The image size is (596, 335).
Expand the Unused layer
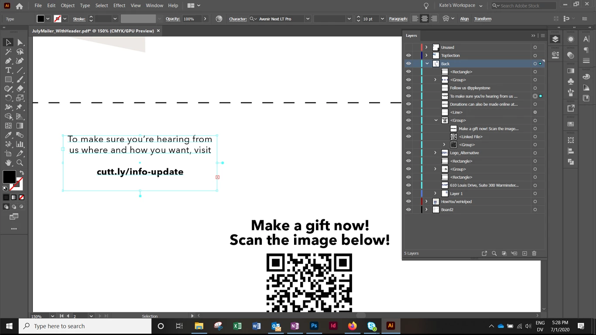[x=426, y=47]
